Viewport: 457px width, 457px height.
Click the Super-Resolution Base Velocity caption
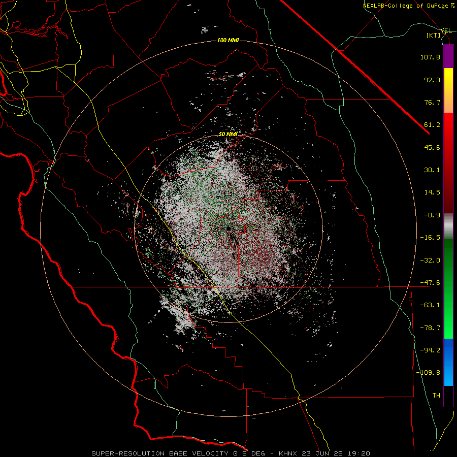point(231,453)
